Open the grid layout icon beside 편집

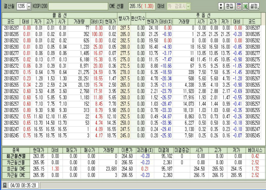point(238,6)
